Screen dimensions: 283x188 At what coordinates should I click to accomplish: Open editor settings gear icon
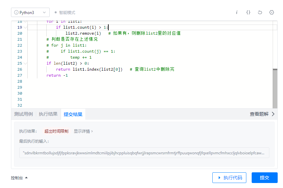[x=272, y=12]
